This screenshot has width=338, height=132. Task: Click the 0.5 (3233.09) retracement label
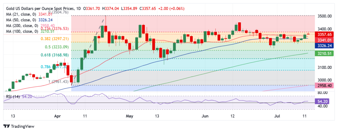[x=56, y=47]
